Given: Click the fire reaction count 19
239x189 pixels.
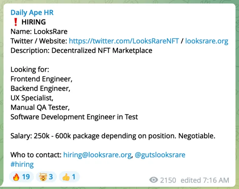Looking at the screenshot, I should pyautogui.click(x=26, y=177).
